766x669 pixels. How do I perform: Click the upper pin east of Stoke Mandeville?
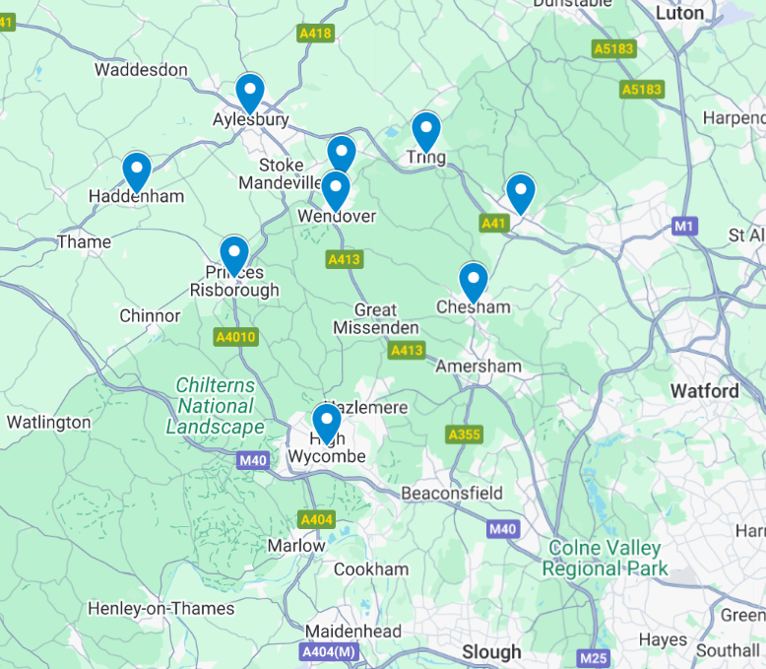tap(342, 154)
